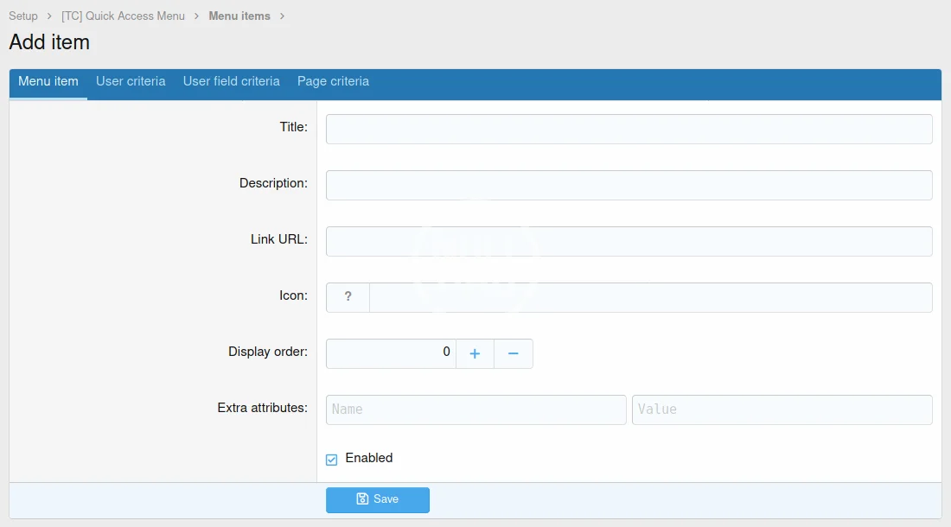Click the Extra attributes Name field
Viewport: 951px width, 527px height.
pyautogui.click(x=475, y=410)
